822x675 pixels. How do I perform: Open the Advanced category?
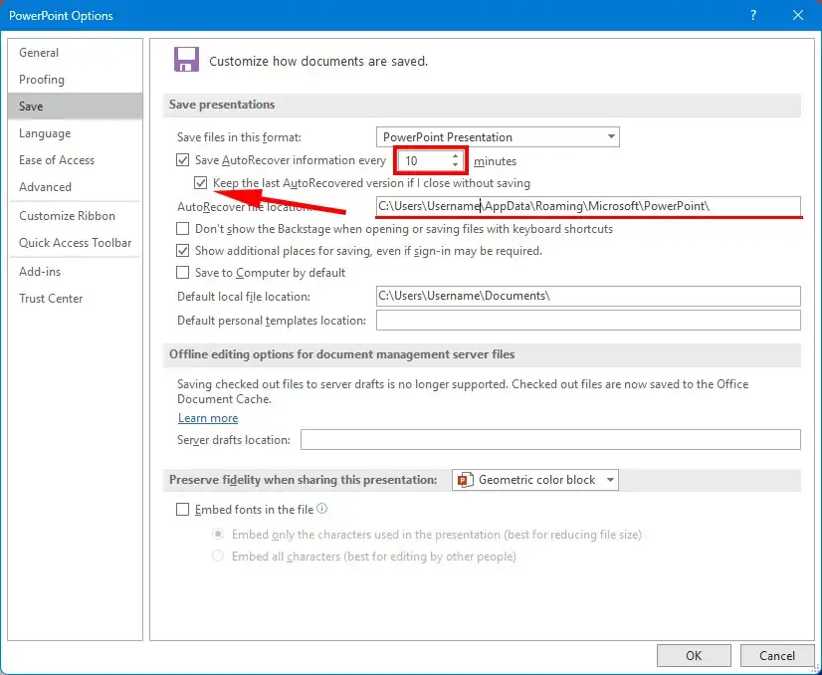pos(76,187)
